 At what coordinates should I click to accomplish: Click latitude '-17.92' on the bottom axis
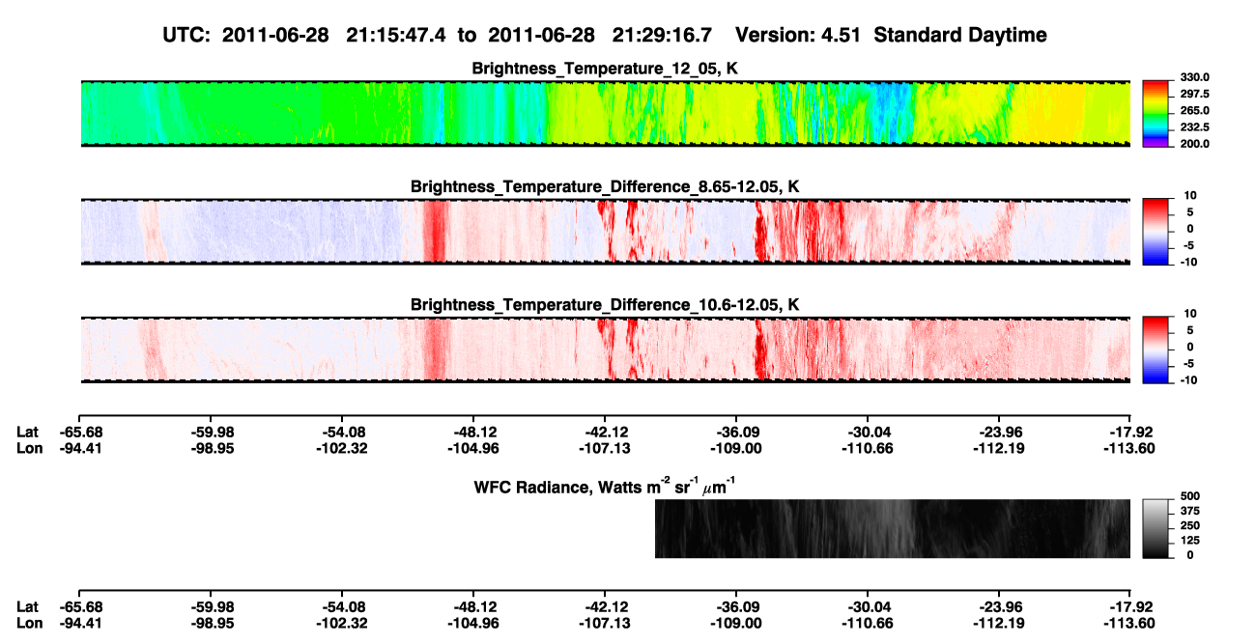point(1130,606)
